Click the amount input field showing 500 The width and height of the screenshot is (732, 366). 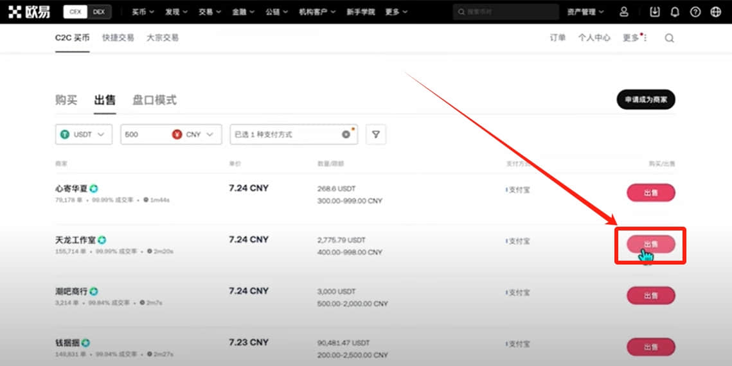145,134
